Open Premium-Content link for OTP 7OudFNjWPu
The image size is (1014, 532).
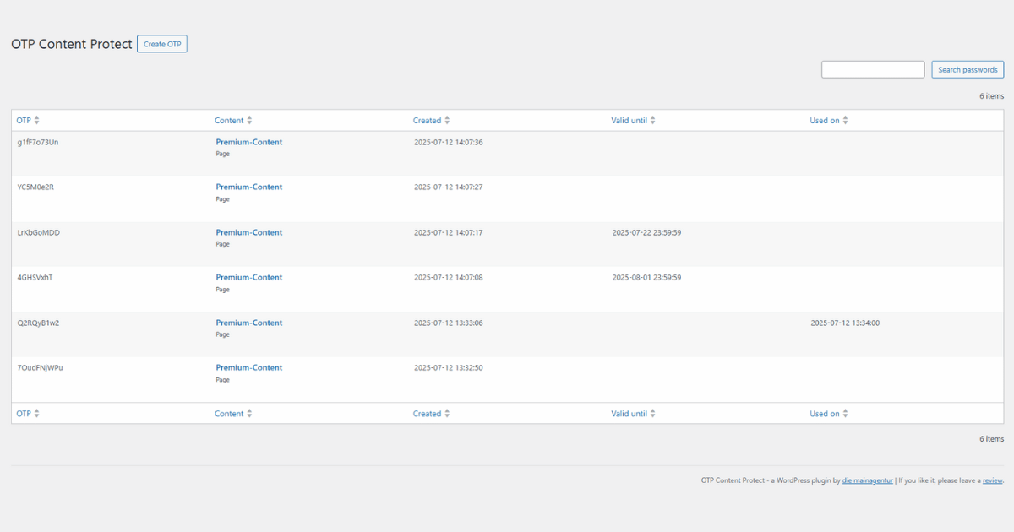249,367
